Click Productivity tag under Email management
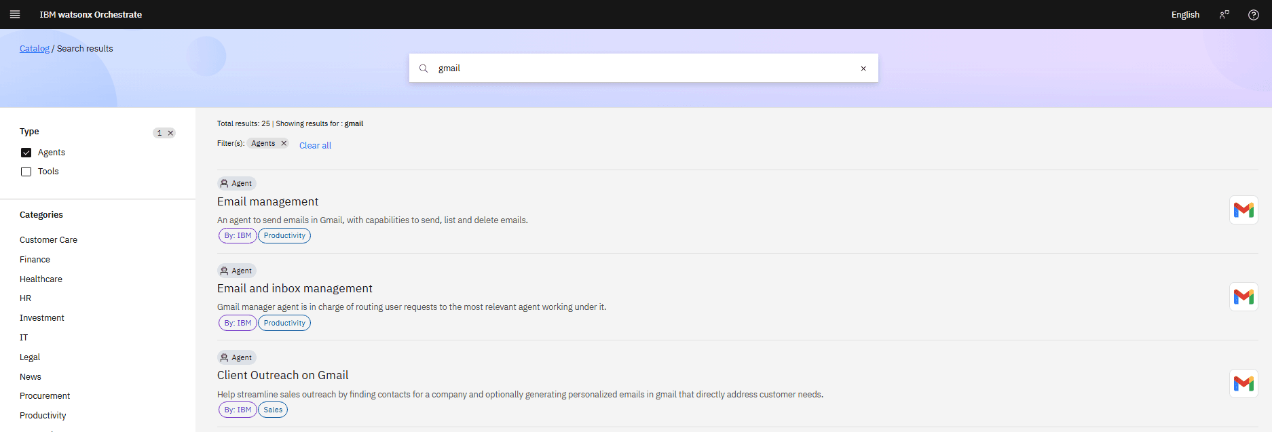Viewport: 1272px width, 432px height. coord(284,236)
